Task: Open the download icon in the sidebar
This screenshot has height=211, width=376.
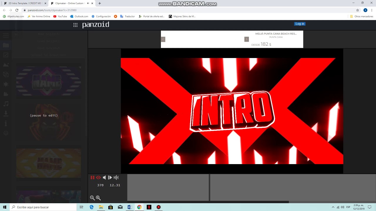Action: (x=6, y=113)
